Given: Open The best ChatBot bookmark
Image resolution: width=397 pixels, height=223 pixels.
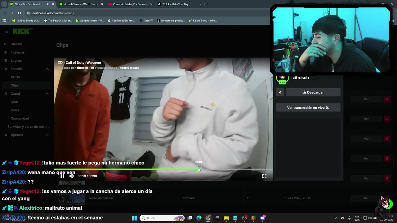Looking at the screenshot, I should 58,21.
